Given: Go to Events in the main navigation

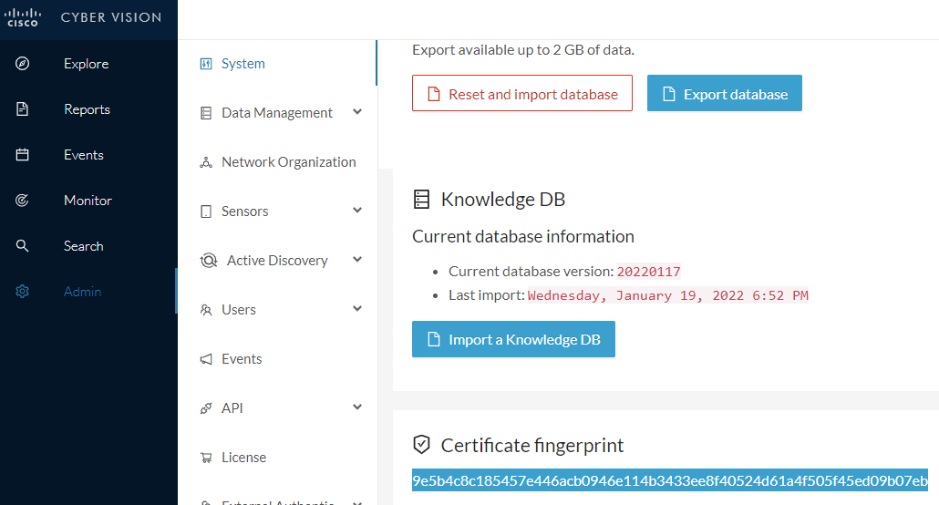Looking at the screenshot, I should 83,155.
